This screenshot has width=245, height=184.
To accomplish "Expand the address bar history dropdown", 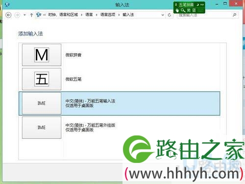I will click(163, 15).
